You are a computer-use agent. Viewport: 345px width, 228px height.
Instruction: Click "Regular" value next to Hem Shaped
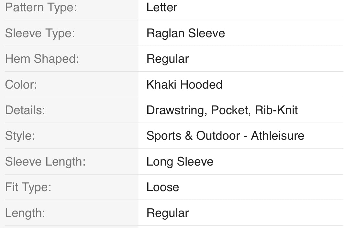[x=167, y=59]
